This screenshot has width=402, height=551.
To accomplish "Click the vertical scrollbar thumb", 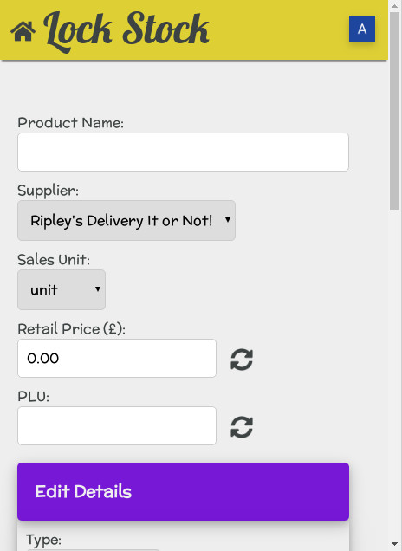I will (x=395, y=111).
